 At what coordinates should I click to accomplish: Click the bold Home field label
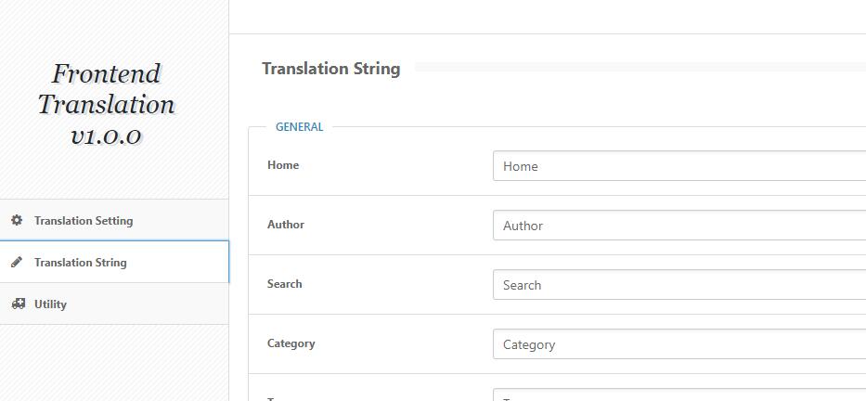(283, 165)
